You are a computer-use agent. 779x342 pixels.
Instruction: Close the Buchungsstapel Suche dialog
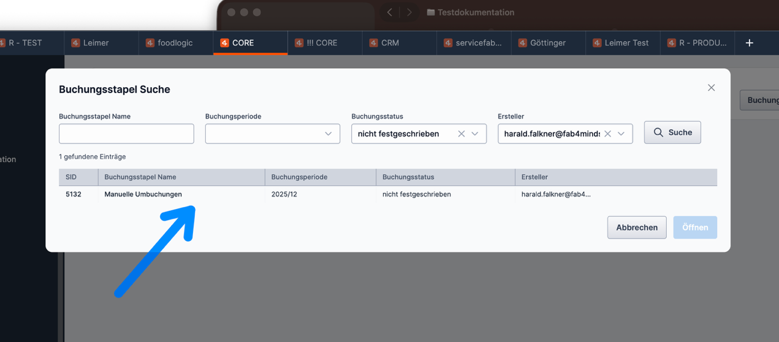[711, 88]
